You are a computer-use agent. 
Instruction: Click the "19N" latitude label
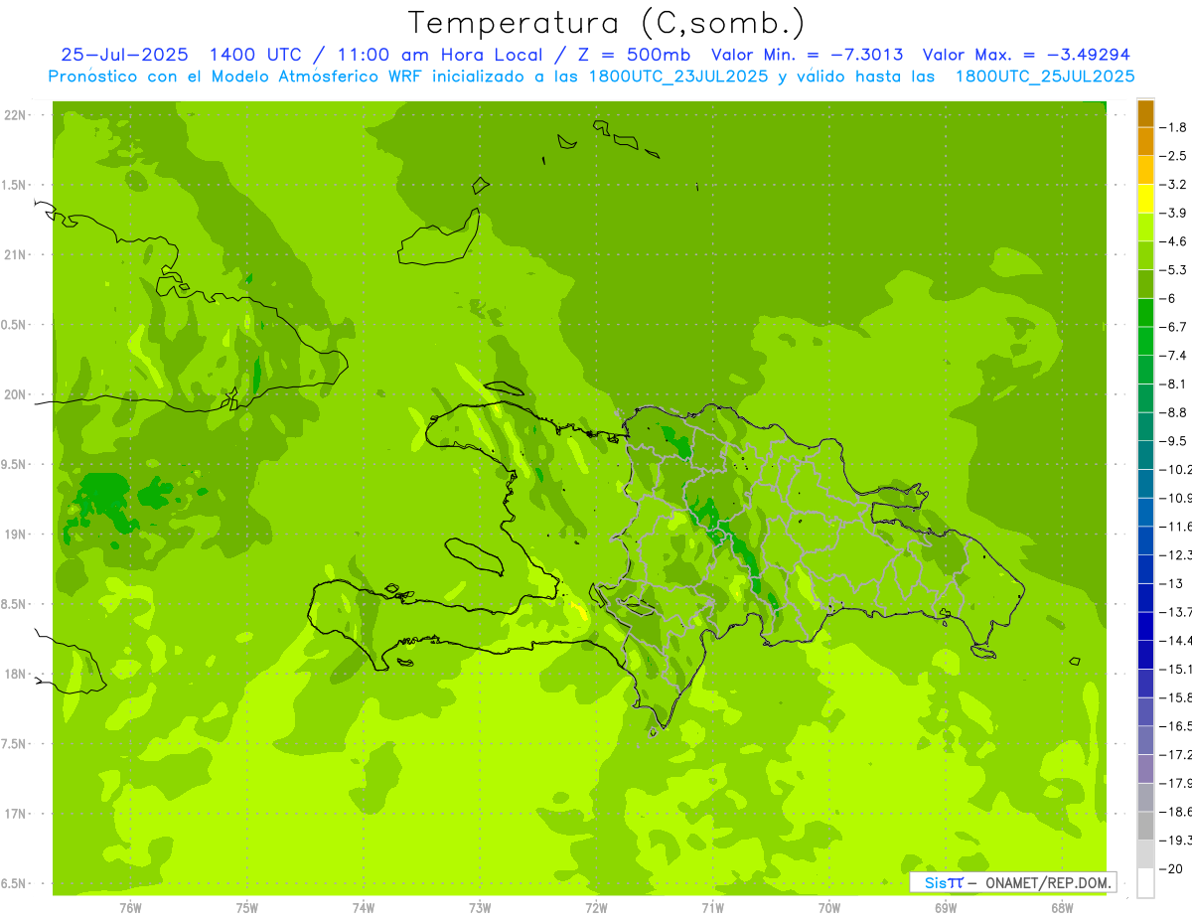(x=16, y=535)
